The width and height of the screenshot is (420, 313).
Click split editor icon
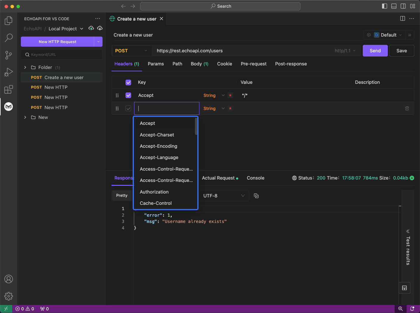click(x=402, y=18)
